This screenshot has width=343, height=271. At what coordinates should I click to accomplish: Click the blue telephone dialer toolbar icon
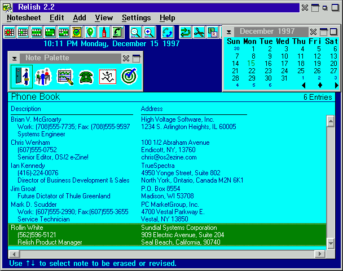click(168, 32)
